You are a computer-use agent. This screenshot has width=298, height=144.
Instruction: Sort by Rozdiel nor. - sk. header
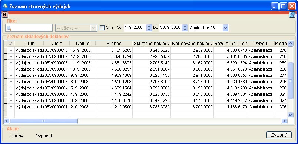[231, 44]
